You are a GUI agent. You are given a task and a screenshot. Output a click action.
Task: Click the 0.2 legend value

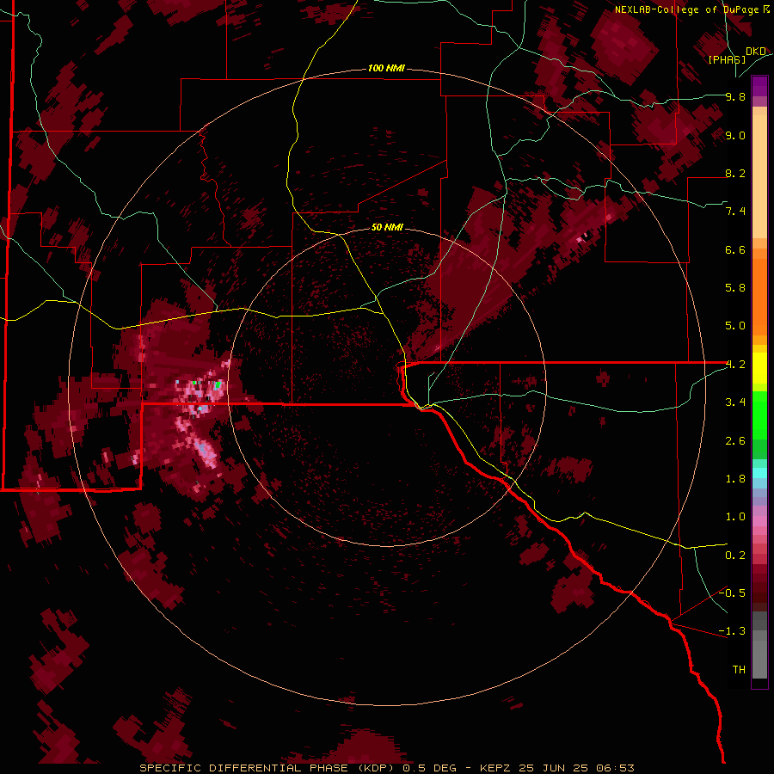735,556
